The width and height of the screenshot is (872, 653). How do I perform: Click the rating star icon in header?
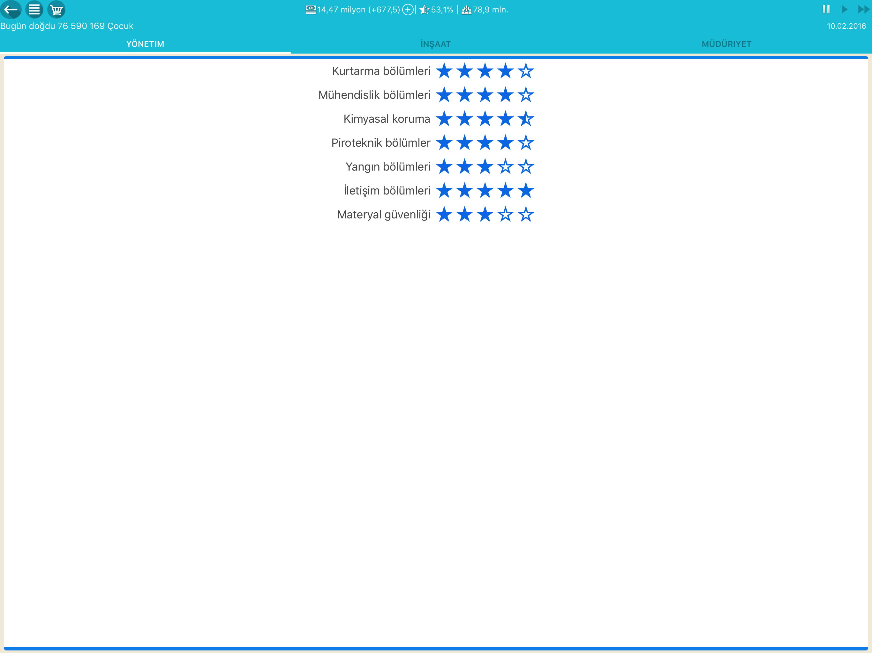[x=424, y=10]
